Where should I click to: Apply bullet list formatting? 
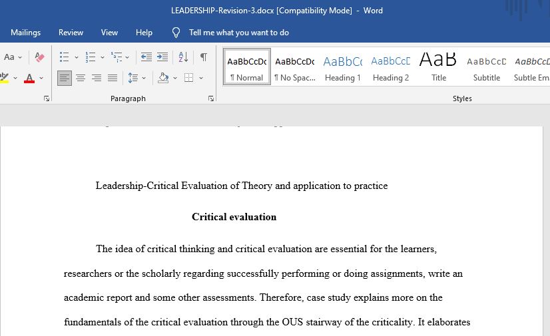coord(64,57)
